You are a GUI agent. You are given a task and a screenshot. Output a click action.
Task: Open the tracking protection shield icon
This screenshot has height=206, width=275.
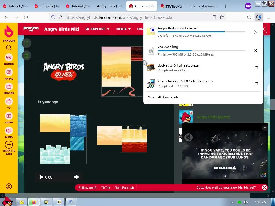pos(53,17)
